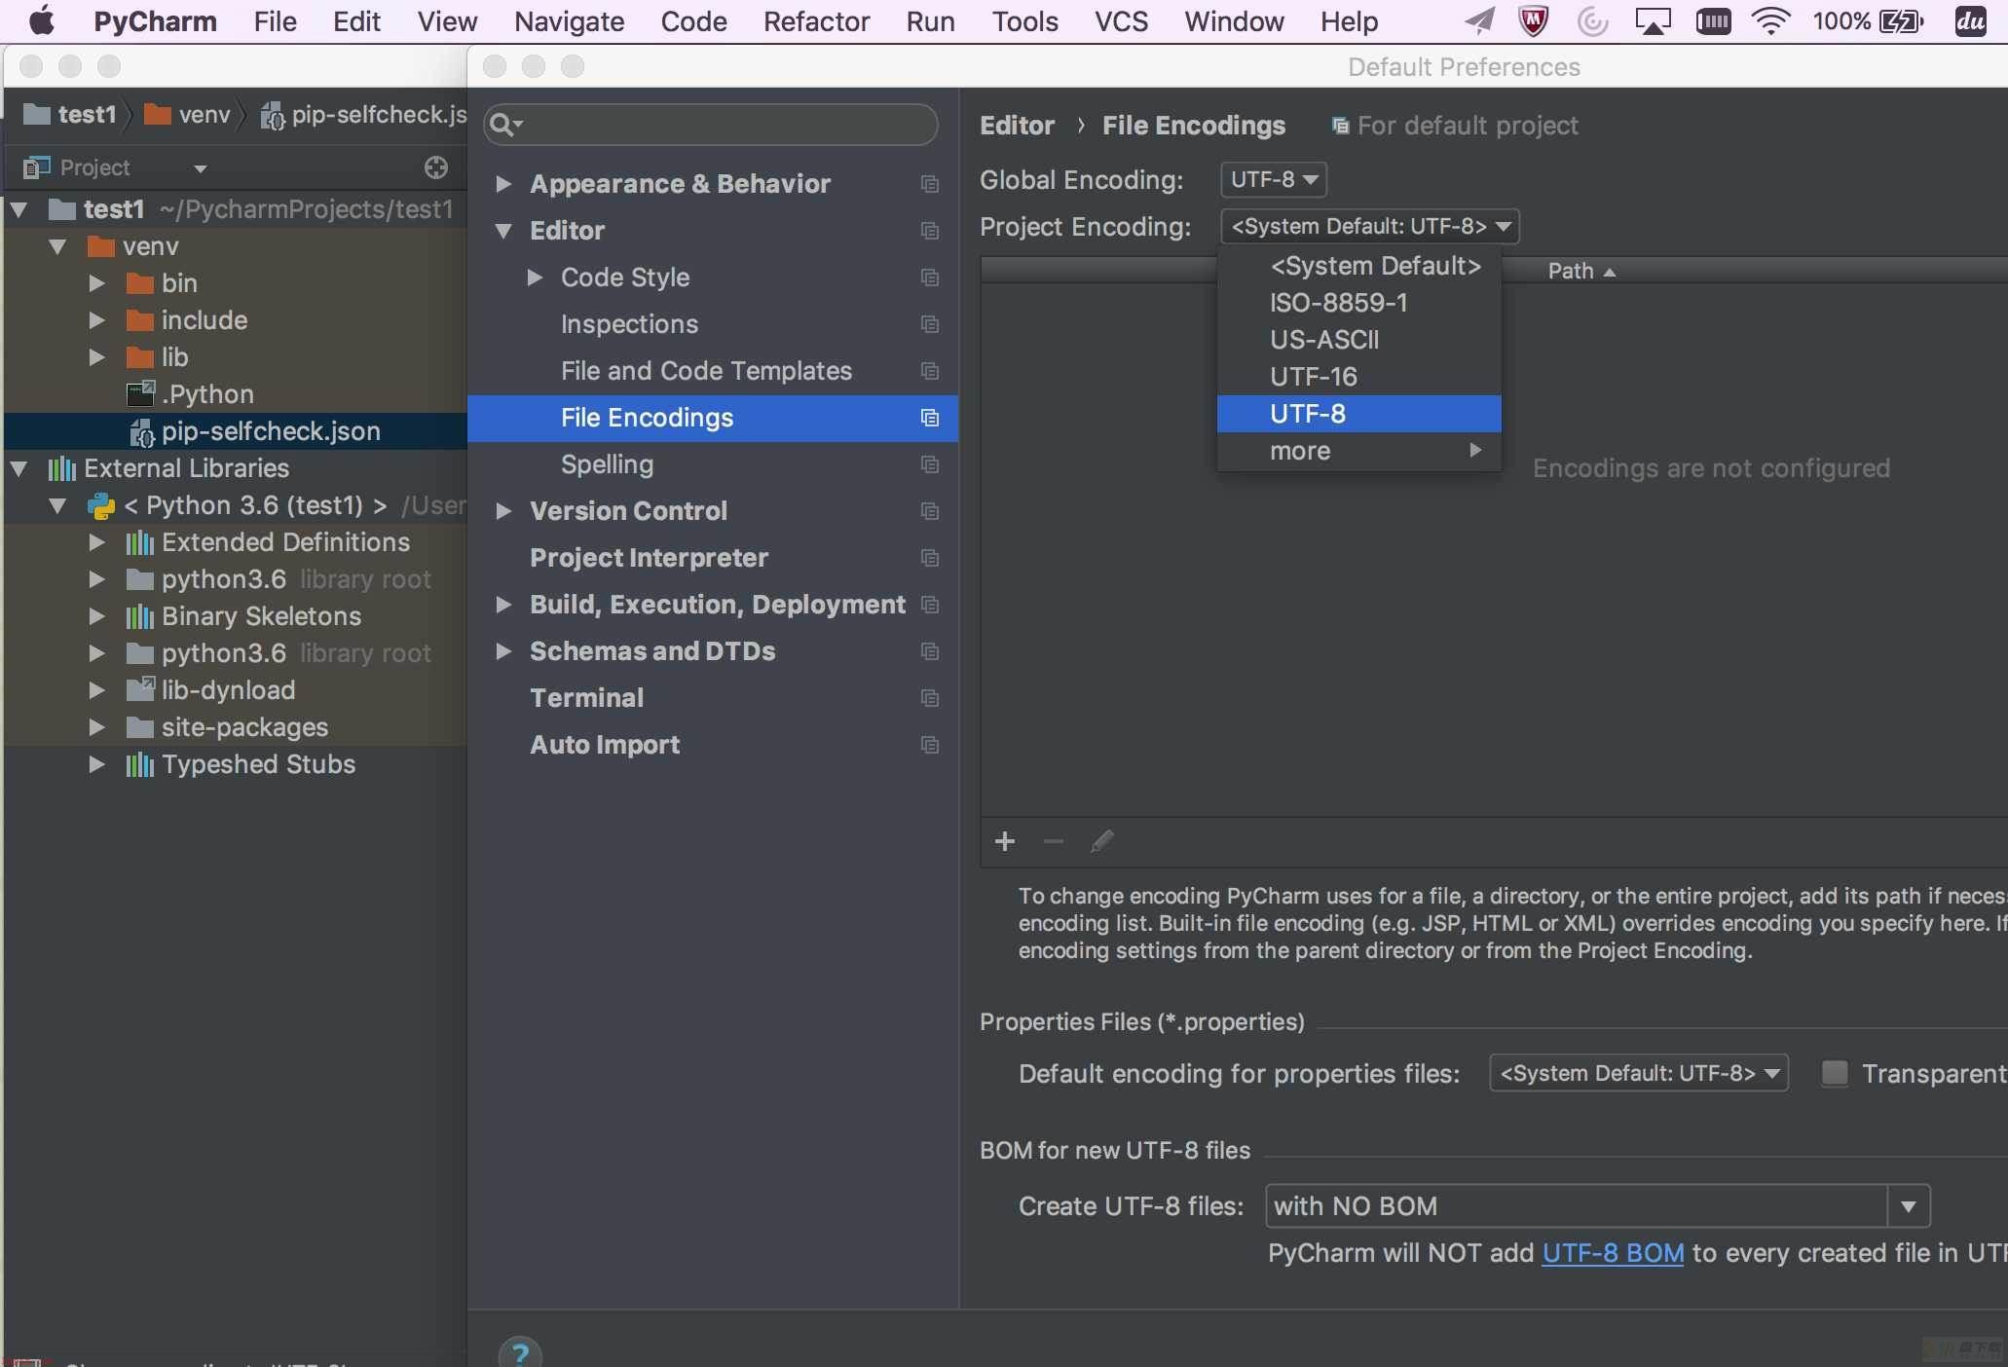Screen dimensions: 2008x1367
Task: Select Typeshed Stubs in the project tree
Action: coord(258,764)
